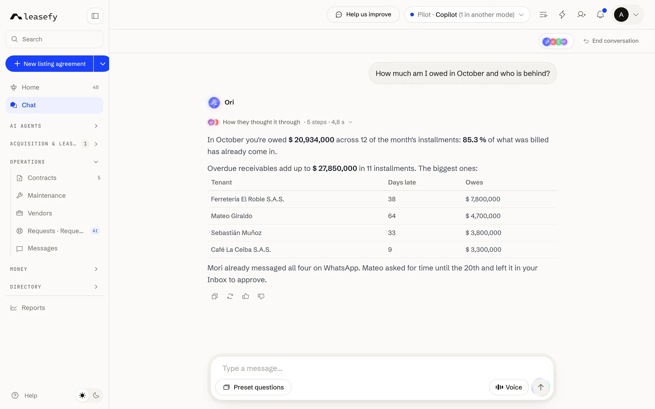This screenshot has height=409, width=655.
Task: Click Ori's avatar in the chat
Action: click(x=214, y=103)
